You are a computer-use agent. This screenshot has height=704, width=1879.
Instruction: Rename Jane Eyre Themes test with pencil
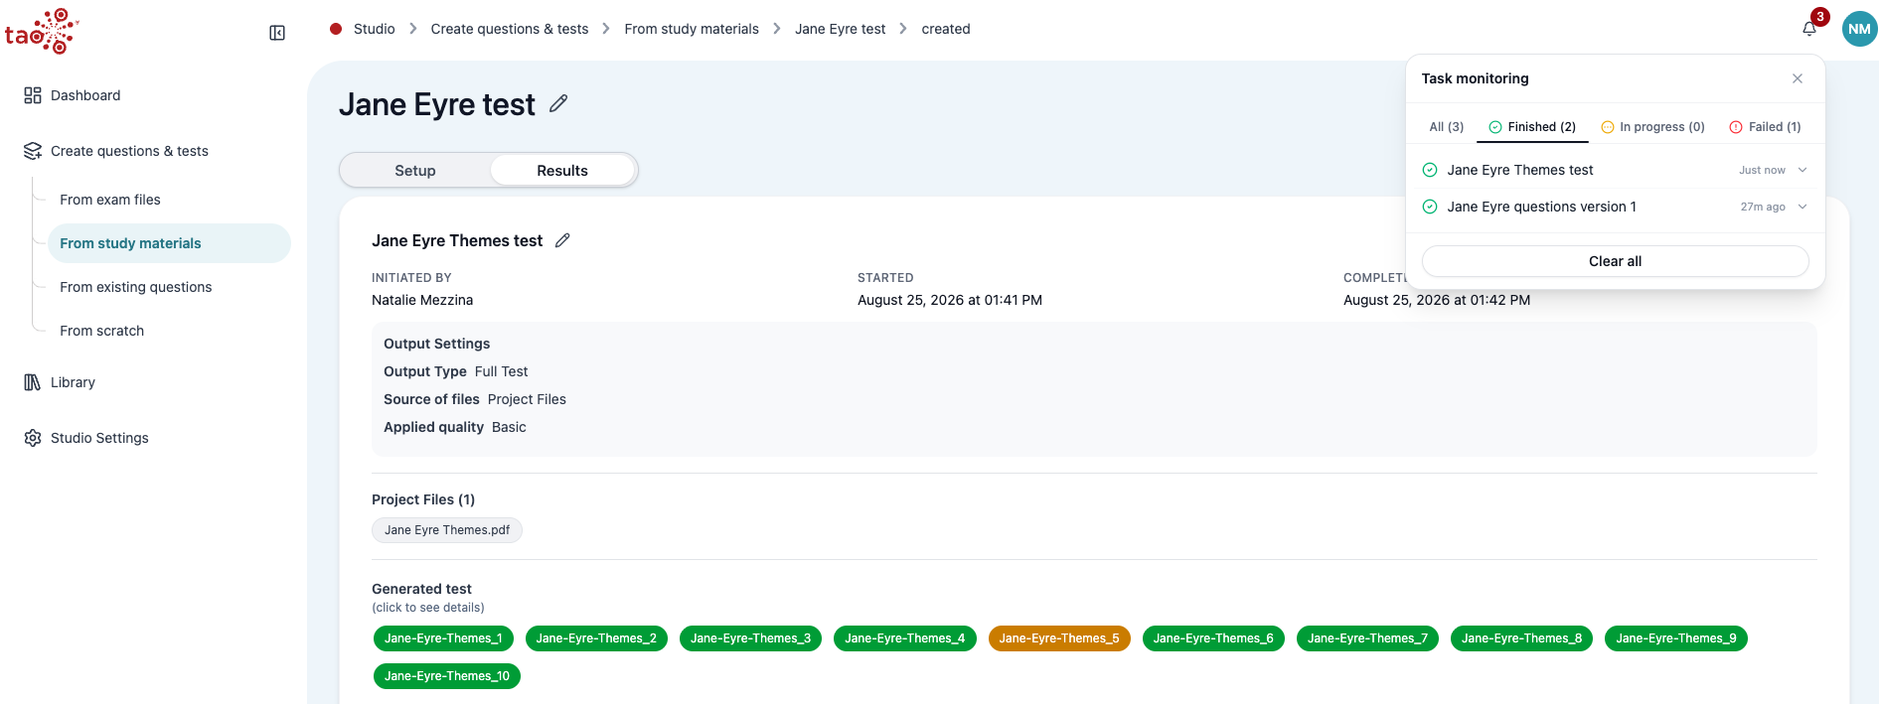click(562, 240)
